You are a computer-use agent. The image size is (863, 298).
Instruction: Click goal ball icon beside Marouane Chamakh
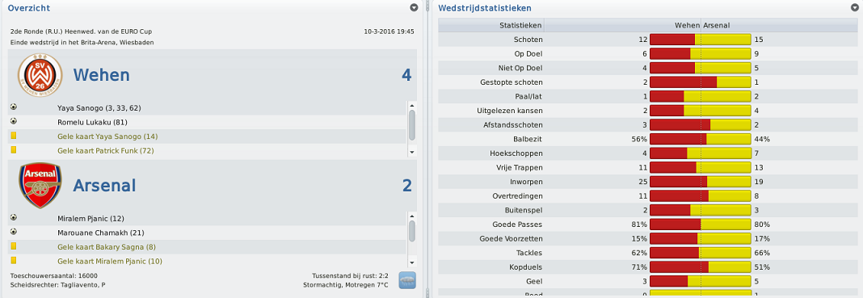point(14,232)
